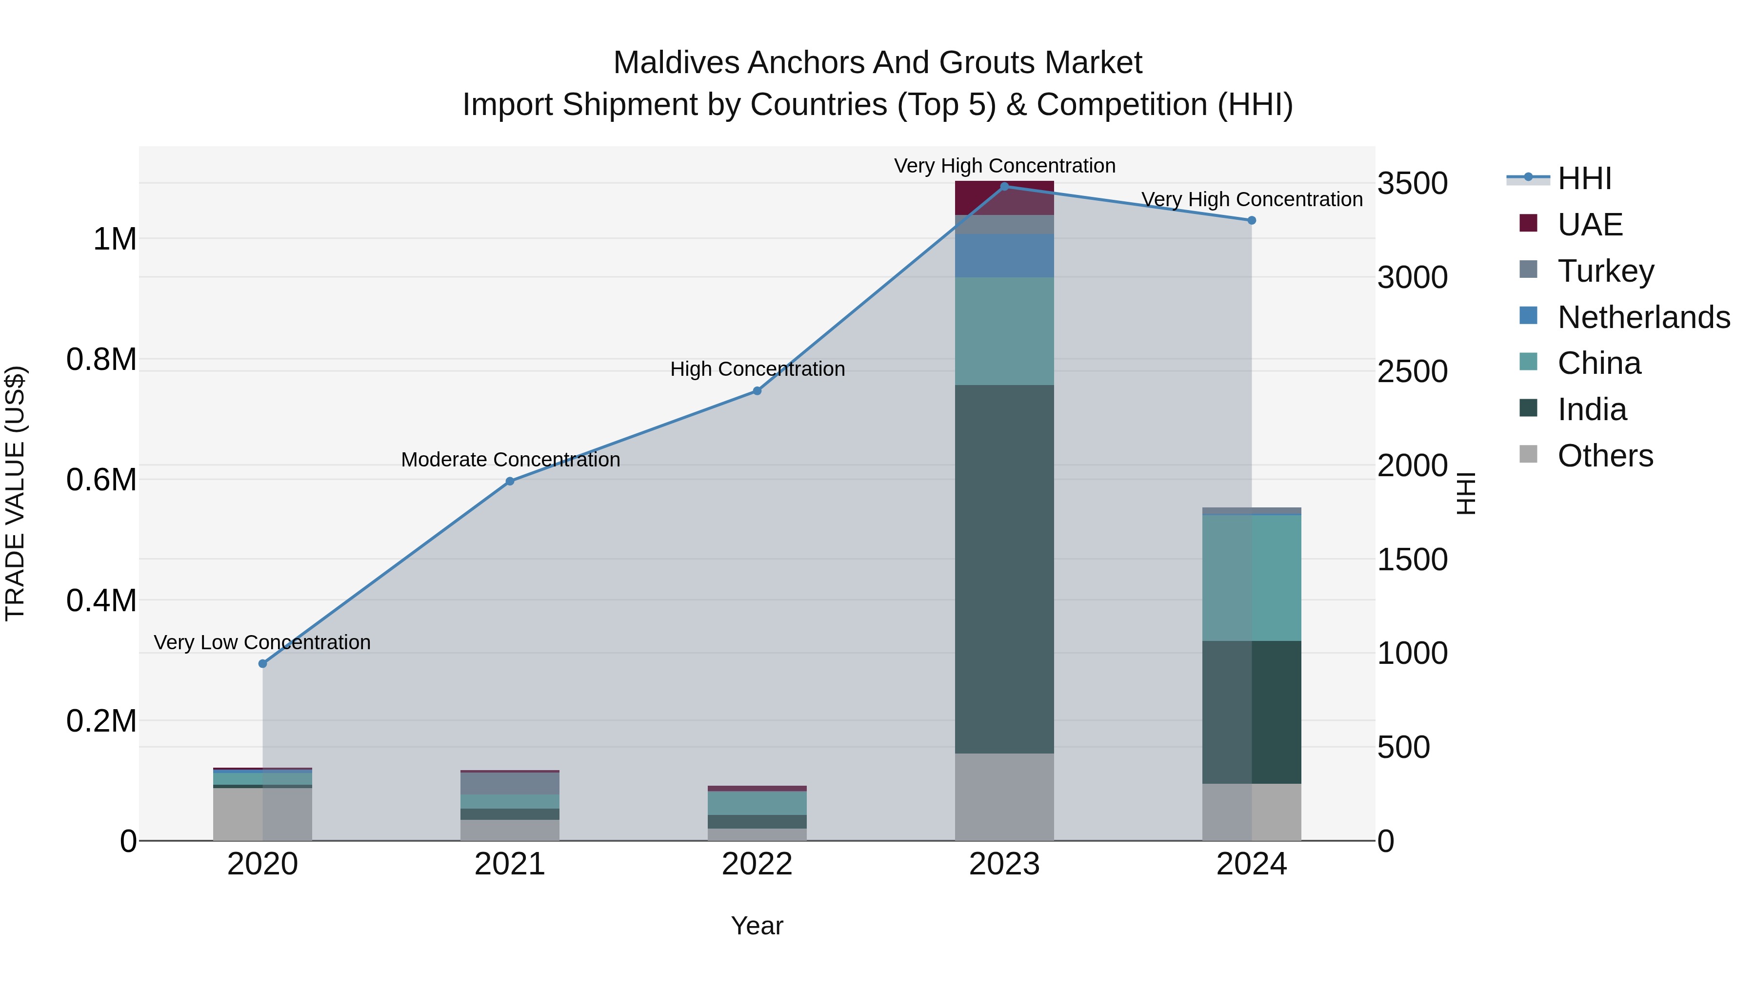Click the 2023 HHI data point
The height and width of the screenshot is (987, 1756).
click(1004, 186)
